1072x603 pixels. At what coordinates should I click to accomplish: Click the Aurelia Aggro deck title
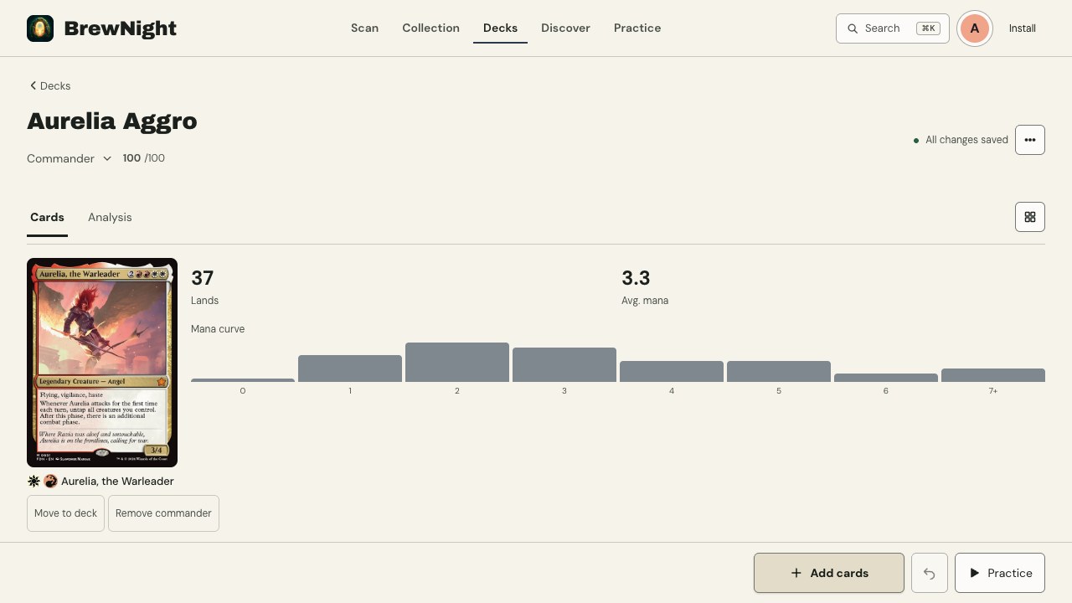tap(112, 121)
